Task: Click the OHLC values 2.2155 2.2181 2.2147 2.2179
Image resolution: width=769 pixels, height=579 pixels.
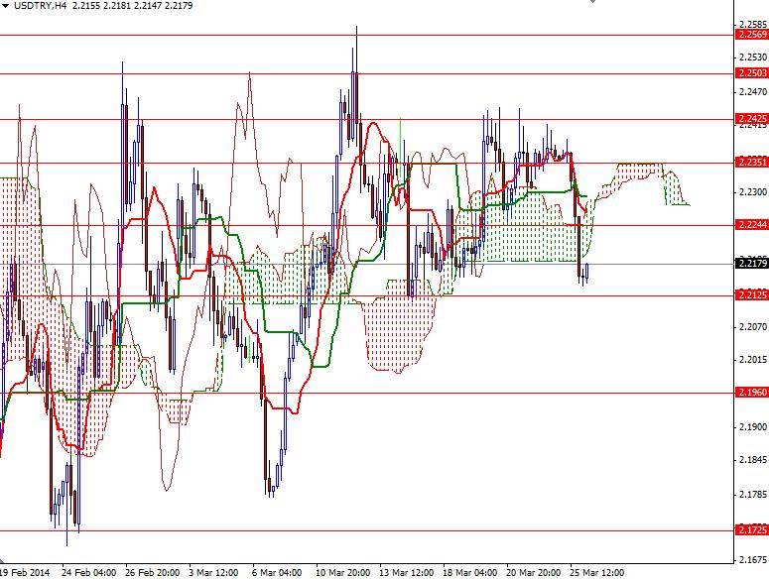Action: [132, 6]
